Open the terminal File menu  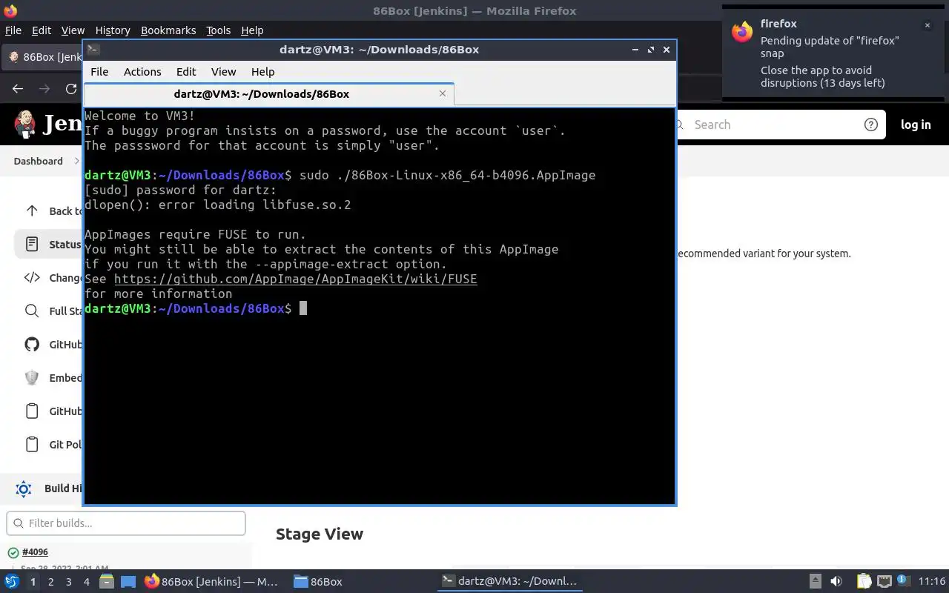click(99, 72)
